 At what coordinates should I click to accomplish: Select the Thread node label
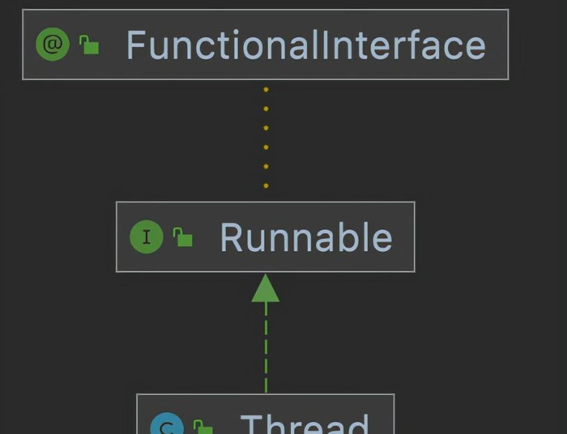pos(305,424)
